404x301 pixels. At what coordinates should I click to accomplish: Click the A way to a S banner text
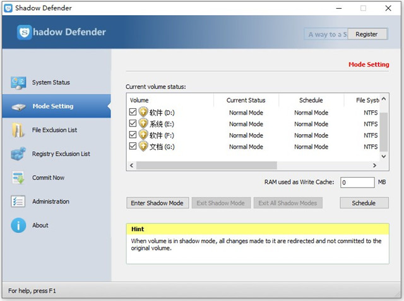click(x=328, y=35)
